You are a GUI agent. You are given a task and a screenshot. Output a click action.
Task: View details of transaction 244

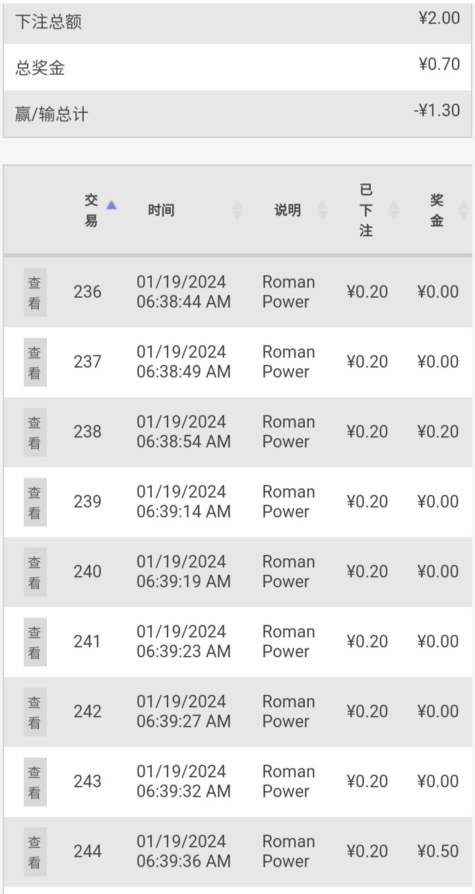[35, 852]
